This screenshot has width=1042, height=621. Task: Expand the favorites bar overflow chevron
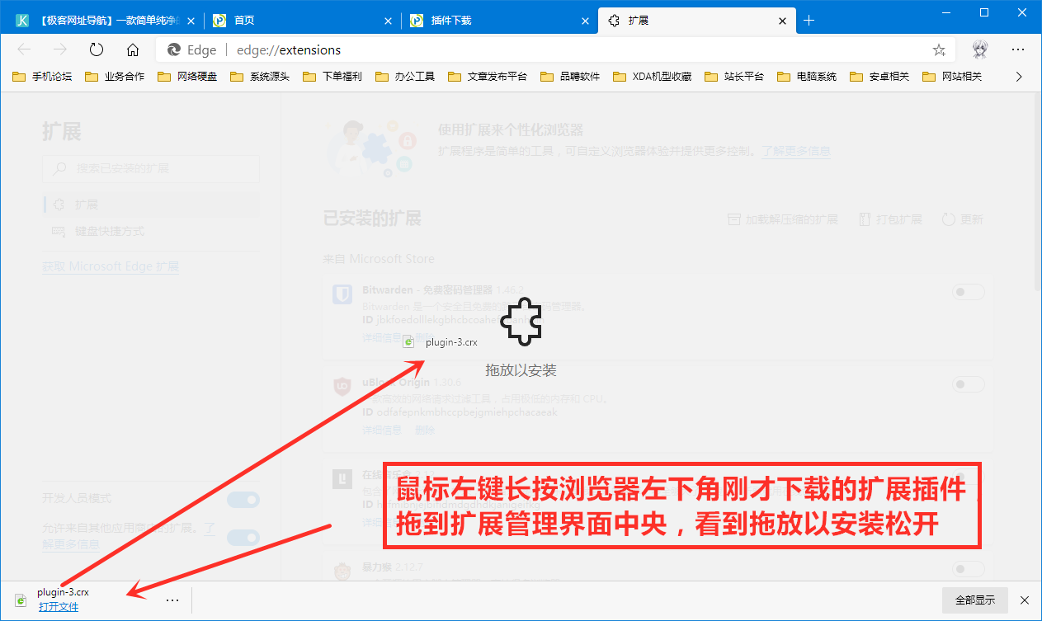[1019, 76]
